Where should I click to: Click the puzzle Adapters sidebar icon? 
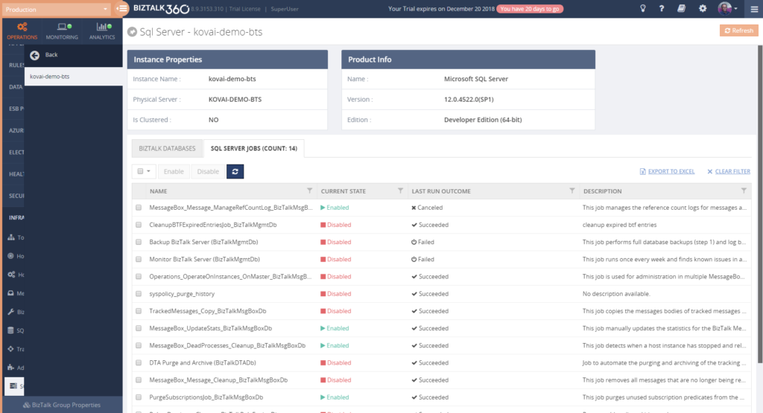point(10,368)
